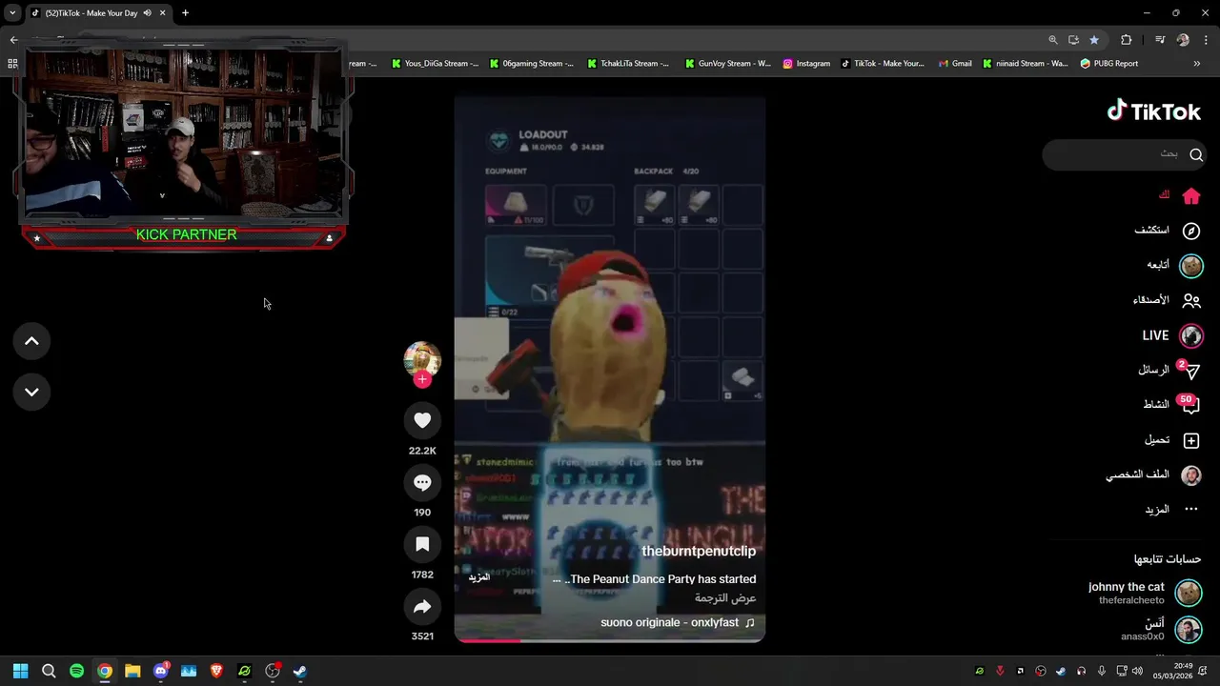Viewport: 1220px width, 686px height.
Task: Click the show translation link under caption
Action: [725, 598]
